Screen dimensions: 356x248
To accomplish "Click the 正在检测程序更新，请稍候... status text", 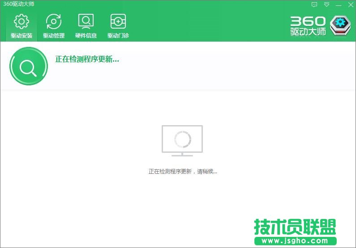I will pyautogui.click(x=183, y=172).
